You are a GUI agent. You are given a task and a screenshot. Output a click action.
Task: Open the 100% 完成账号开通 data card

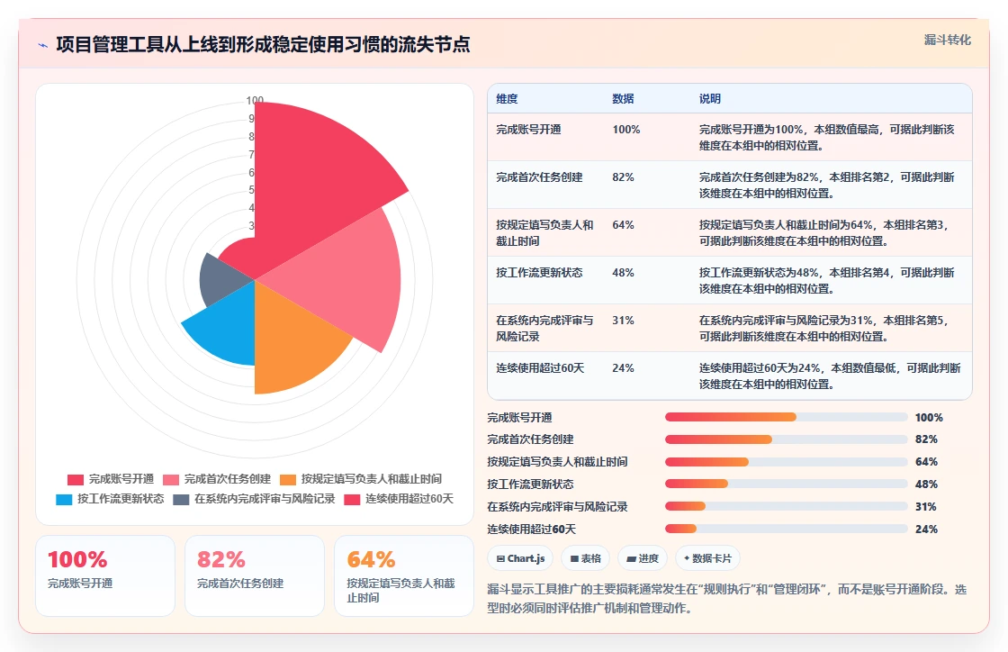[x=104, y=576]
